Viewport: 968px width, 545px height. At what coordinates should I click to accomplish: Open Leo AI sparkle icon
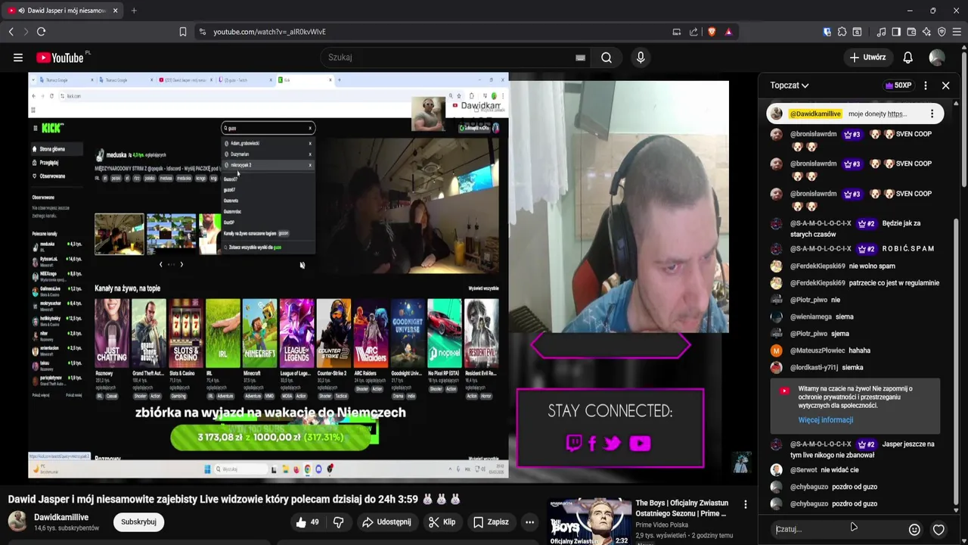point(926,32)
